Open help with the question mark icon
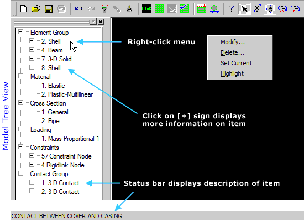This screenshot has width=304, height=221. click(231, 9)
